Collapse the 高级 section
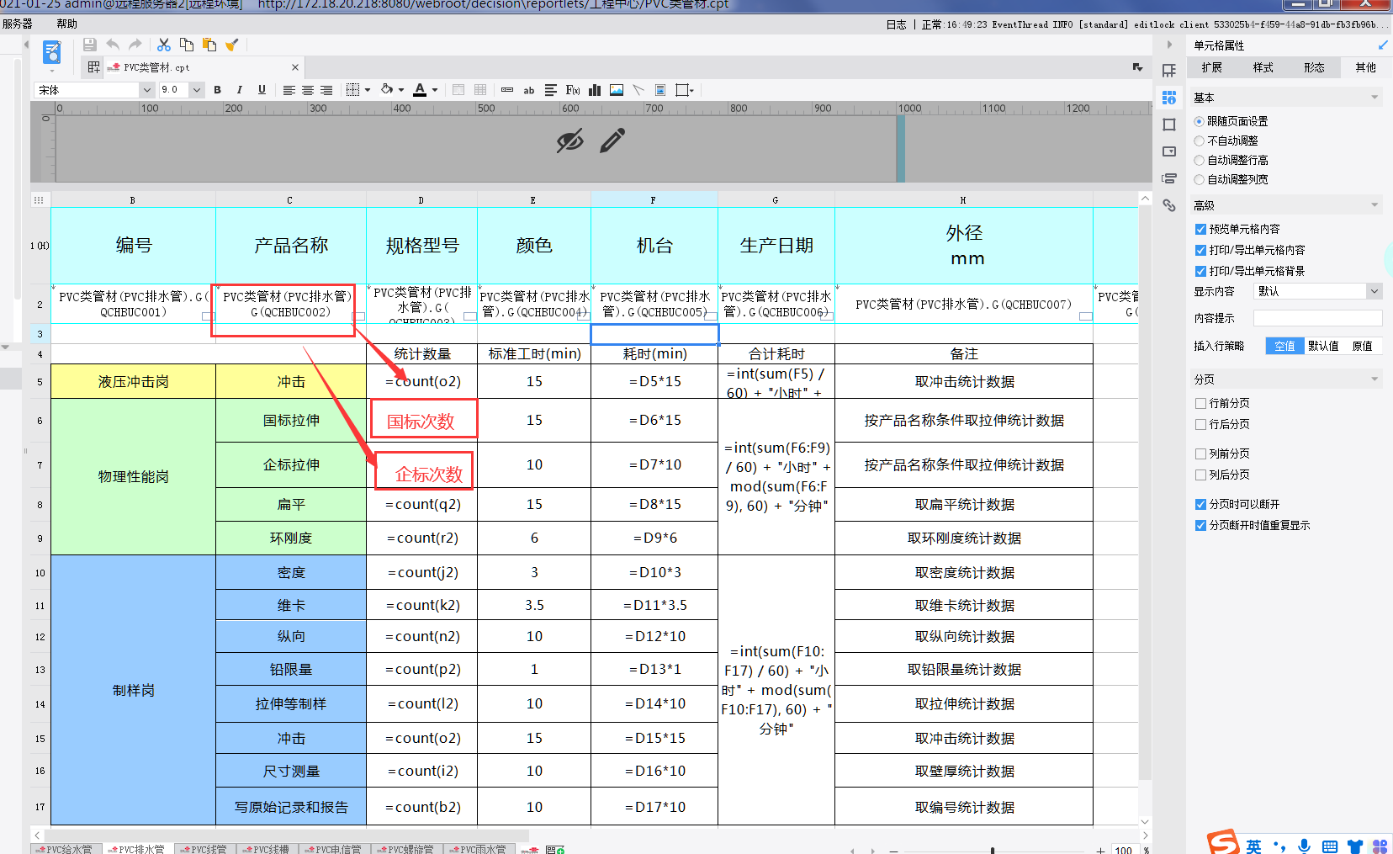 (1374, 205)
